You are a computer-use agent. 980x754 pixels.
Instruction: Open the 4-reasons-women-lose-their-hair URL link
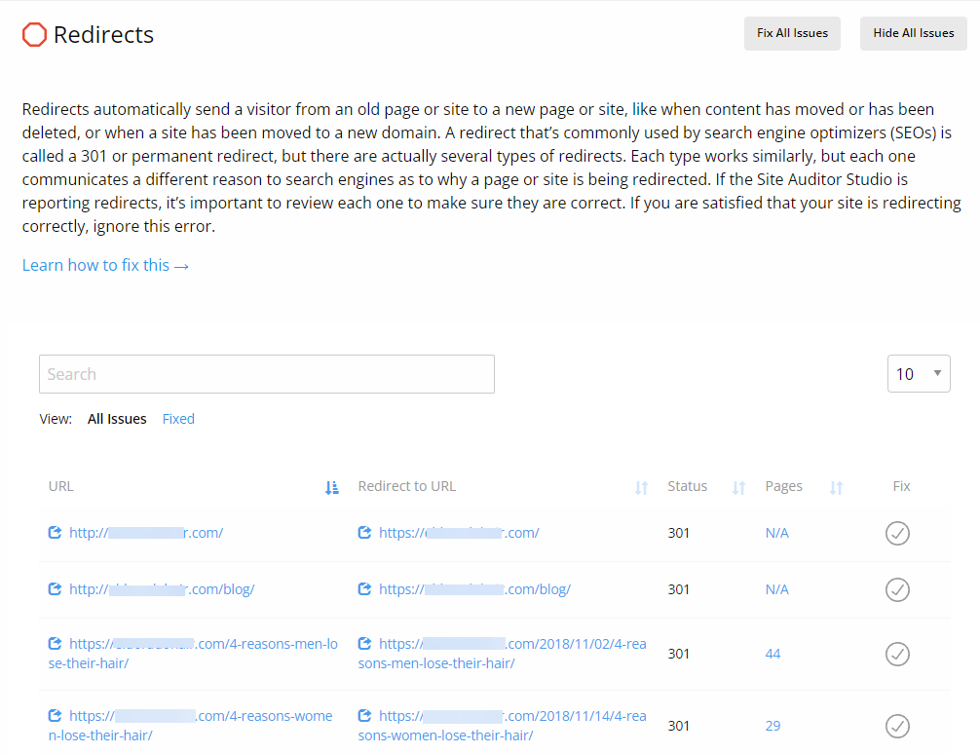(x=191, y=725)
